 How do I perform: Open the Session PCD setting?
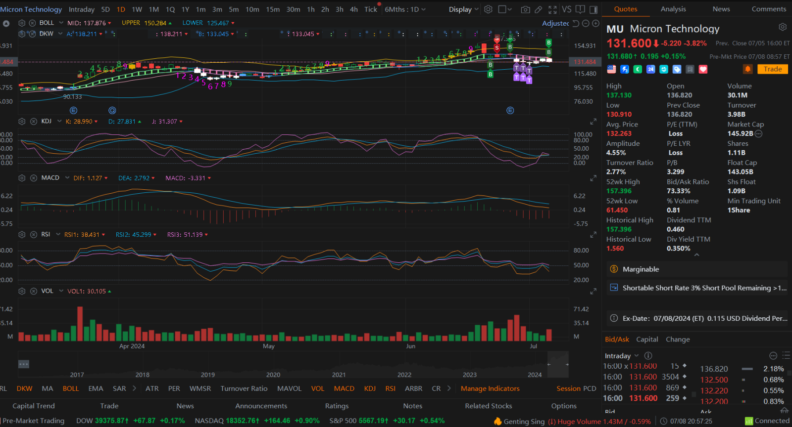(x=576, y=388)
